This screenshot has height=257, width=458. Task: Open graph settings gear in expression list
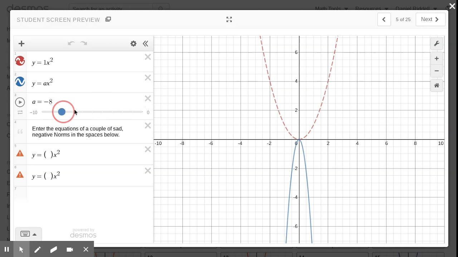(x=133, y=44)
